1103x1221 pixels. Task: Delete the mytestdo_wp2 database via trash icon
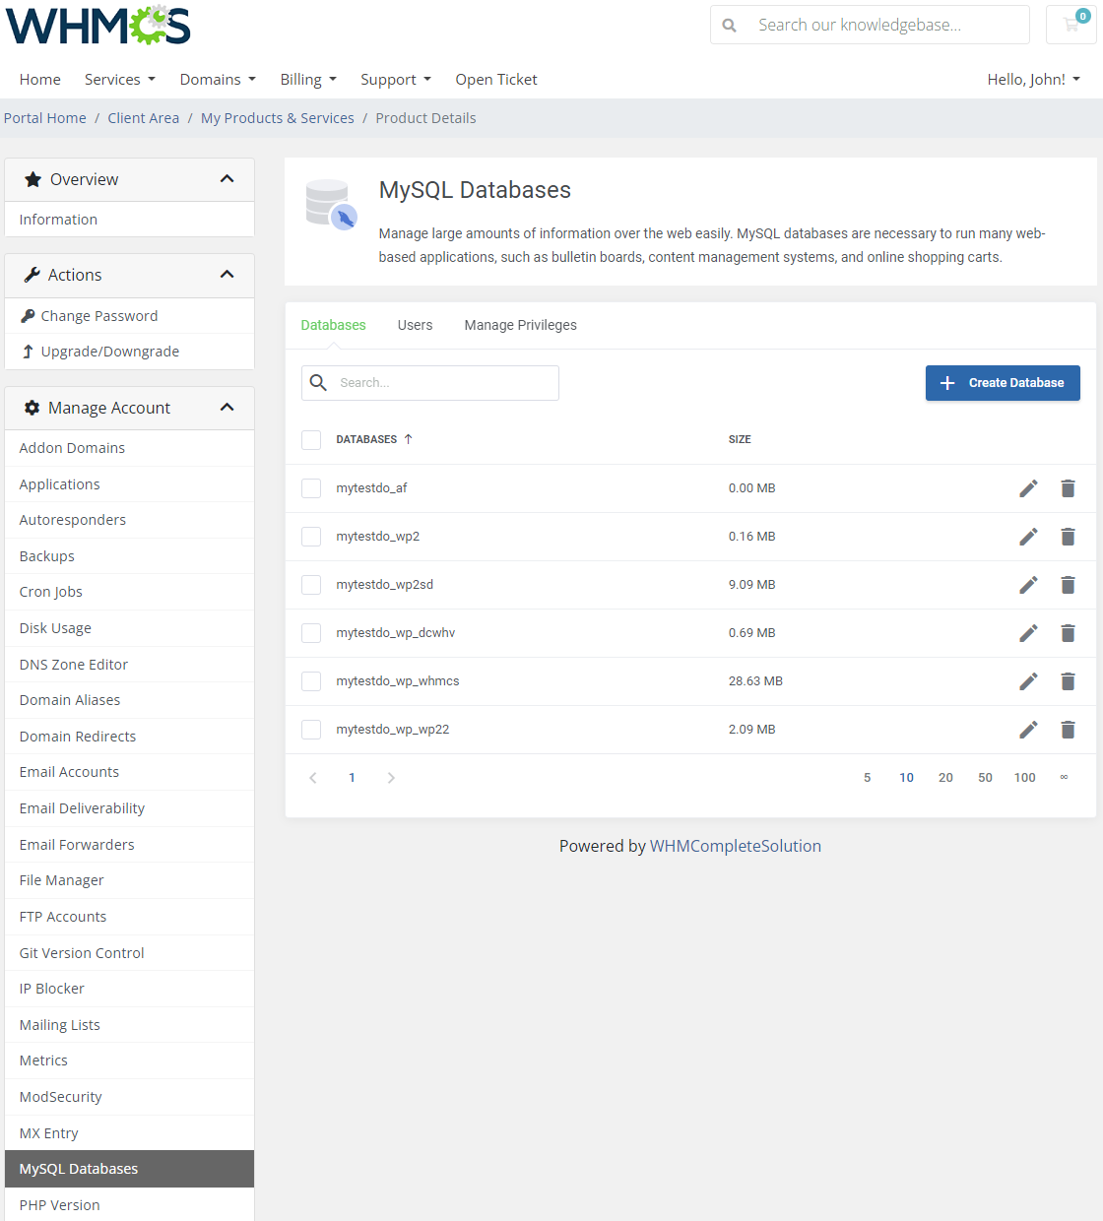(1068, 537)
